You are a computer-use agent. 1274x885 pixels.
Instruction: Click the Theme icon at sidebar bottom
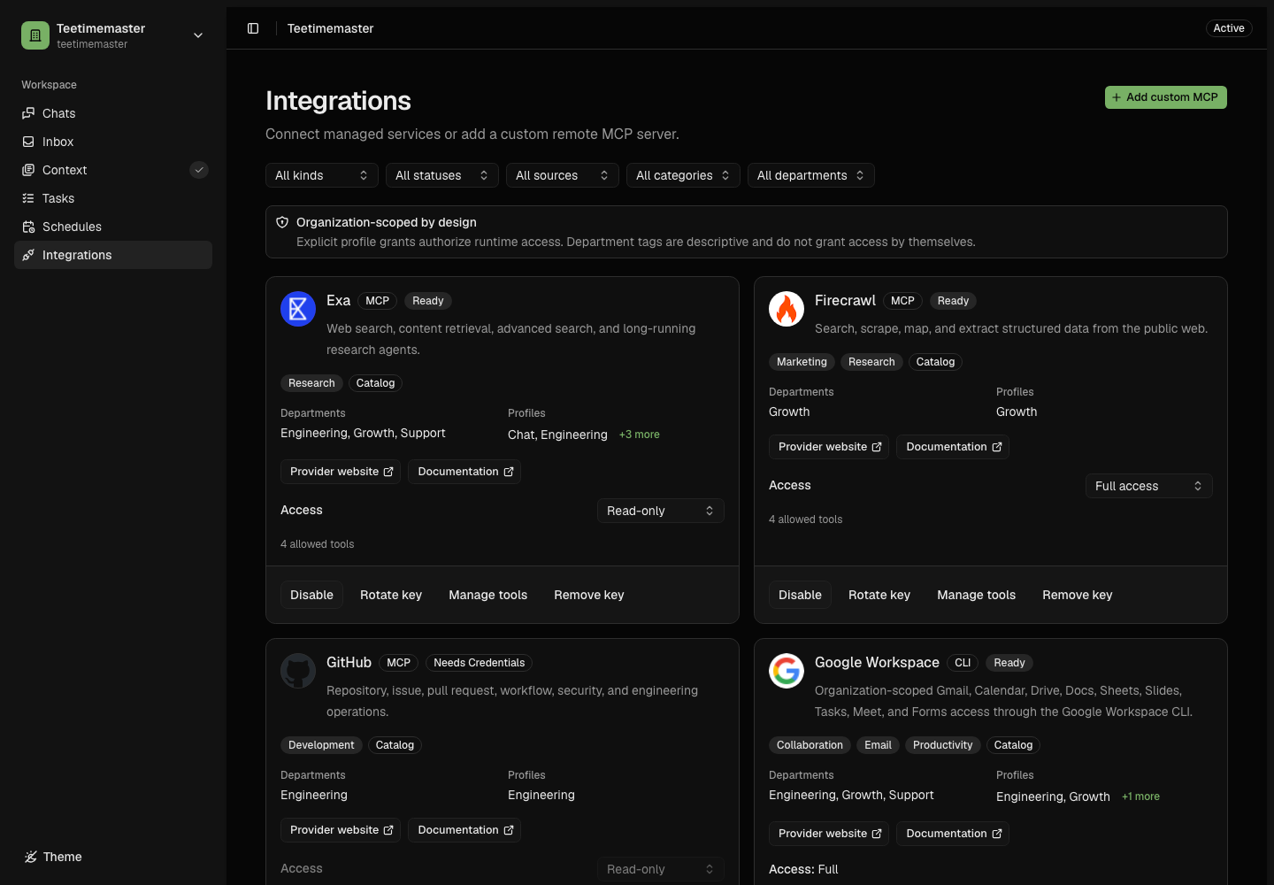click(31, 857)
